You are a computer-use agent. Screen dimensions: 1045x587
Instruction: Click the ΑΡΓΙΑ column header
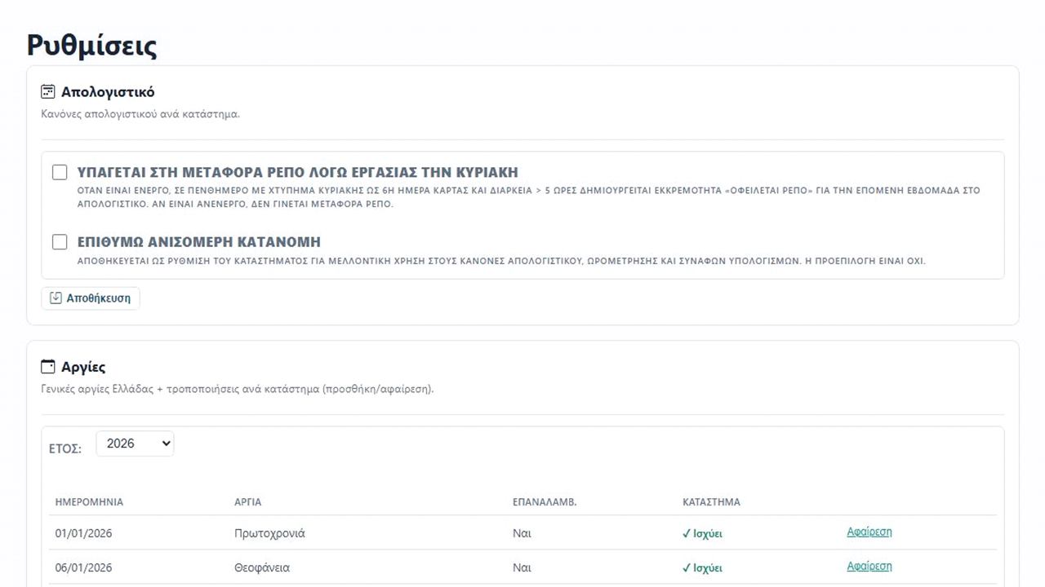pyautogui.click(x=248, y=502)
